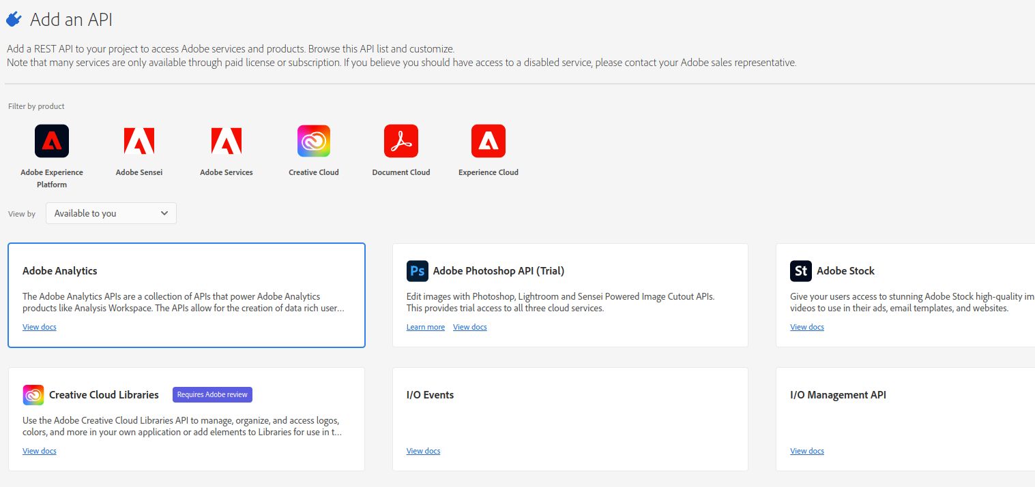This screenshot has height=487, width=1035.
Task: Filter by the Adobe Services icon
Action: coord(226,140)
